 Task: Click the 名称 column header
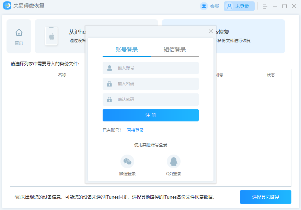point(62,75)
